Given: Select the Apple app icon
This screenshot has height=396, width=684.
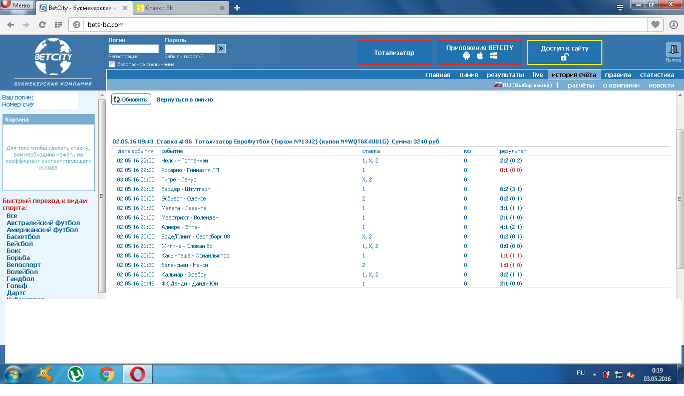Looking at the screenshot, I should (x=480, y=56).
